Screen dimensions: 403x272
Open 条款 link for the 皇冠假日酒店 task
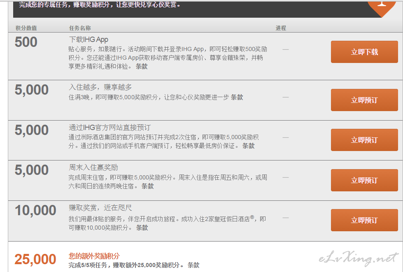click(142, 228)
